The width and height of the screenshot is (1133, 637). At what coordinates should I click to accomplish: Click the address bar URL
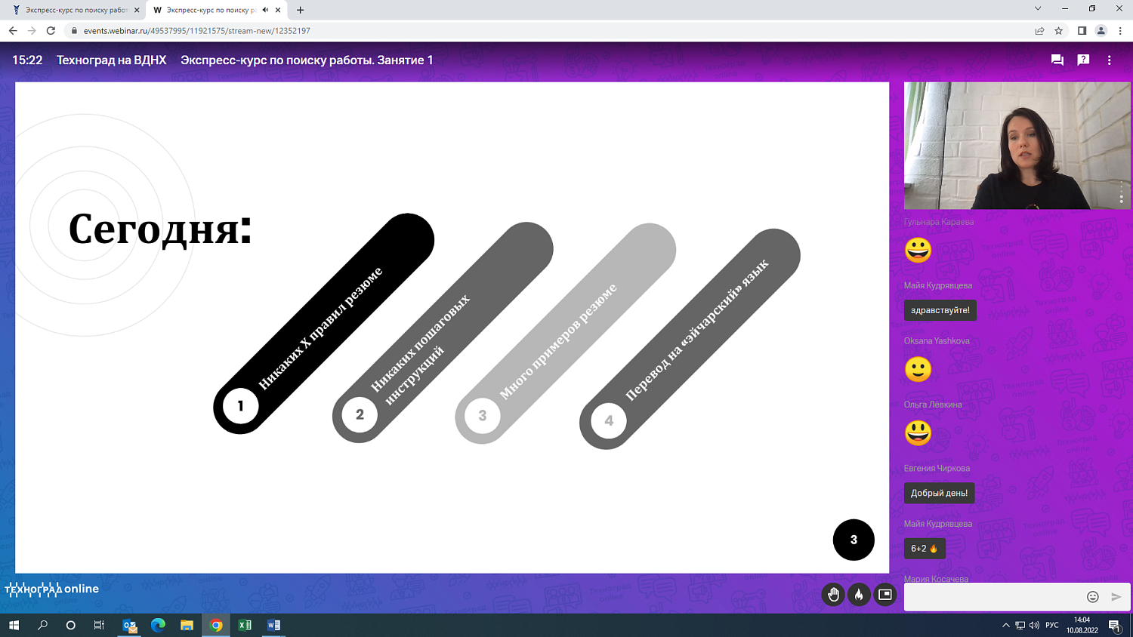(x=196, y=31)
